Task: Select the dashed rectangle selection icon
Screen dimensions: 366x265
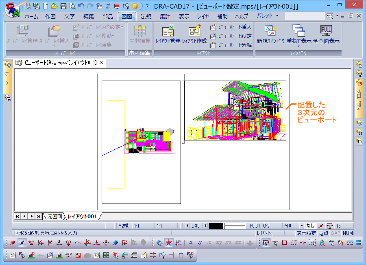Action: coord(294,243)
